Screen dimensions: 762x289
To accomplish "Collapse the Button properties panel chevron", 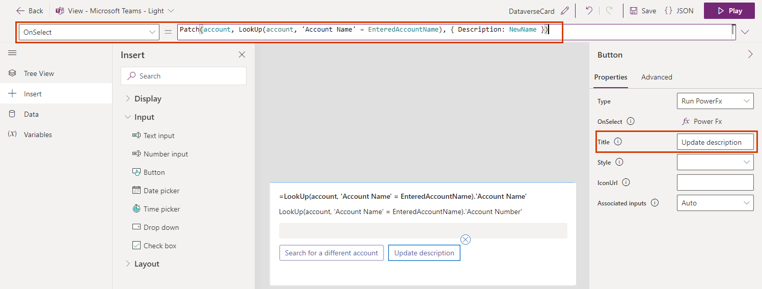I will point(750,55).
